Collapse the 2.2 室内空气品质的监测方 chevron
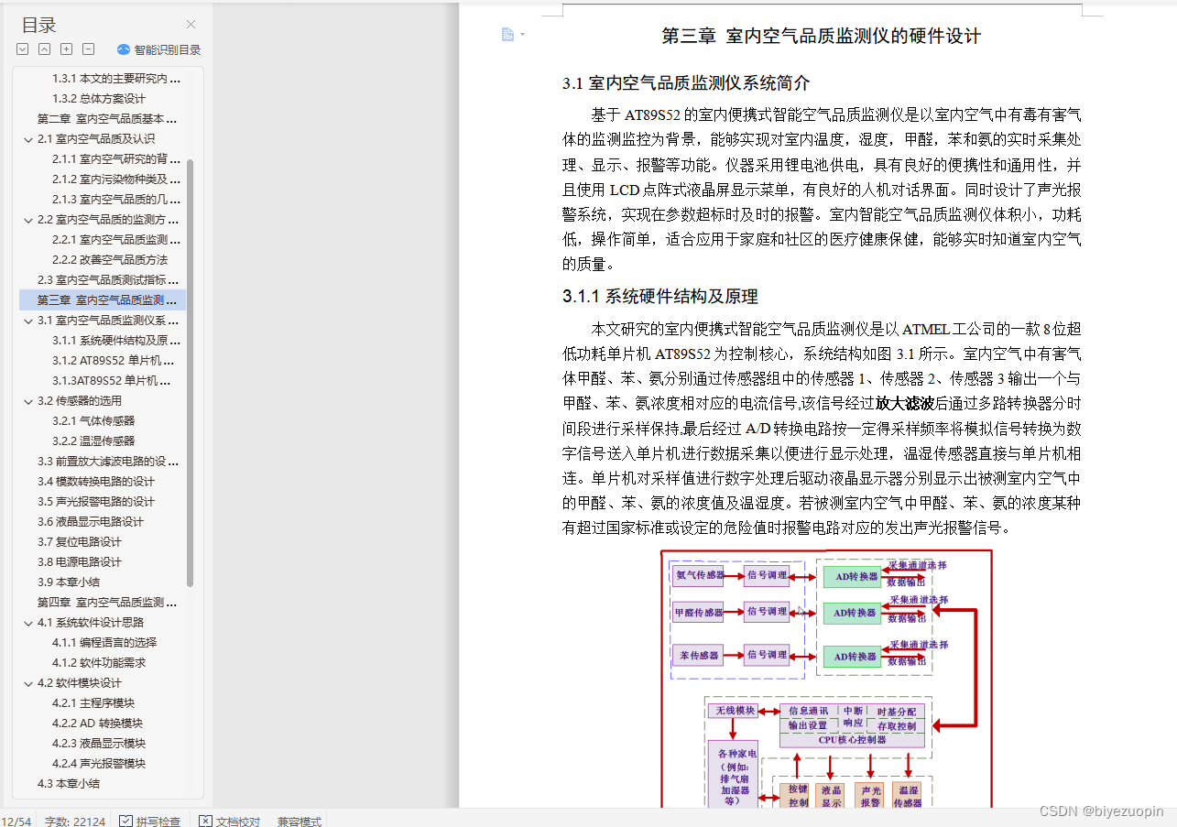 coord(27,220)
